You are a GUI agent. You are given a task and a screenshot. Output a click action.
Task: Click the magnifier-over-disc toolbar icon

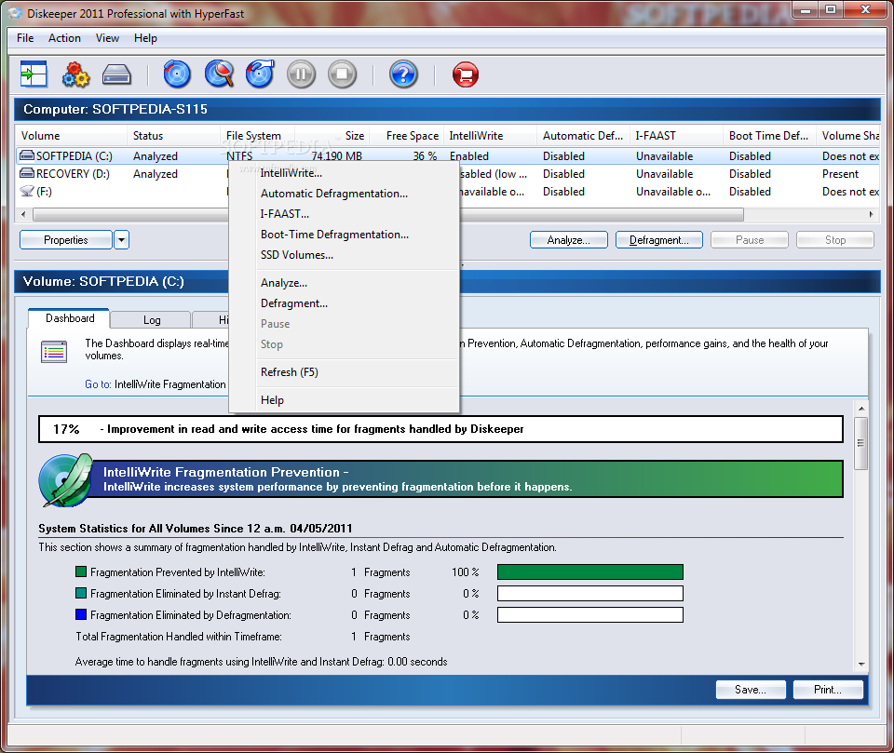point(219,74)
